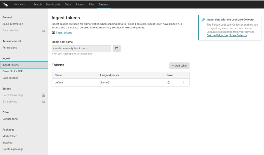Open CrowdStrike FDR settings
Screen dimensions: 264x155
(x=13, y=71)
